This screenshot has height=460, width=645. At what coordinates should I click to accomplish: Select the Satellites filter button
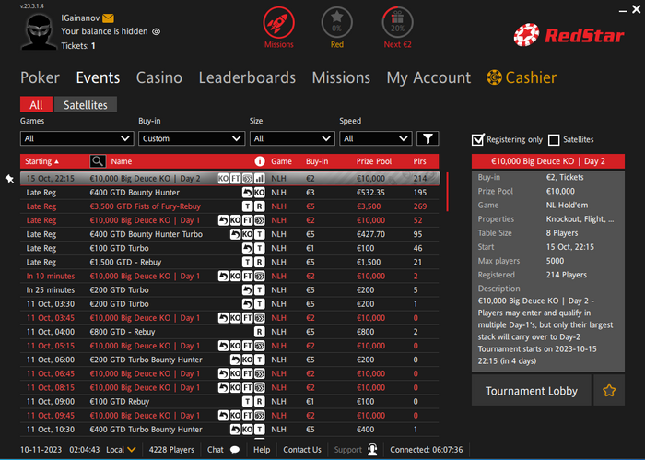[86, 104]
